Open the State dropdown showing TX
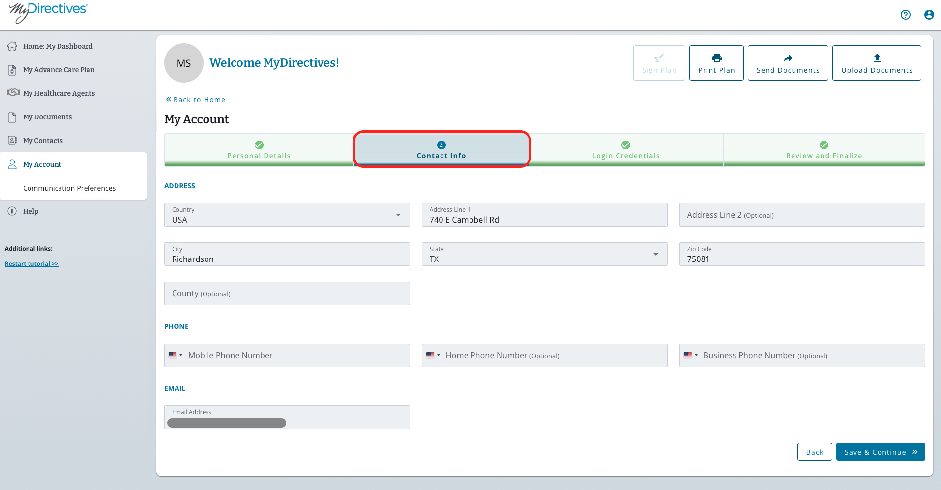This screenshot has width=941, height=490. [x=545, y=254]
